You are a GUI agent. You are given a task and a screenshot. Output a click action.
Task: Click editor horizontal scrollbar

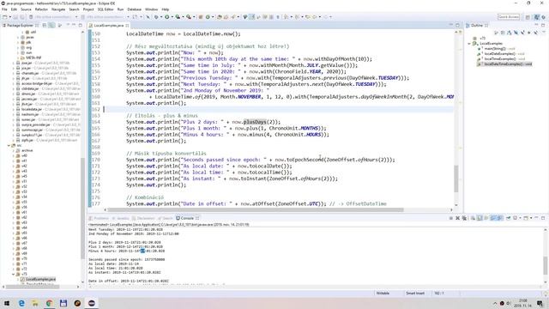tap(256, 209)
